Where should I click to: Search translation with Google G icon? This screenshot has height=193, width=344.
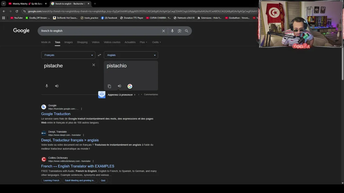[130, 86]
